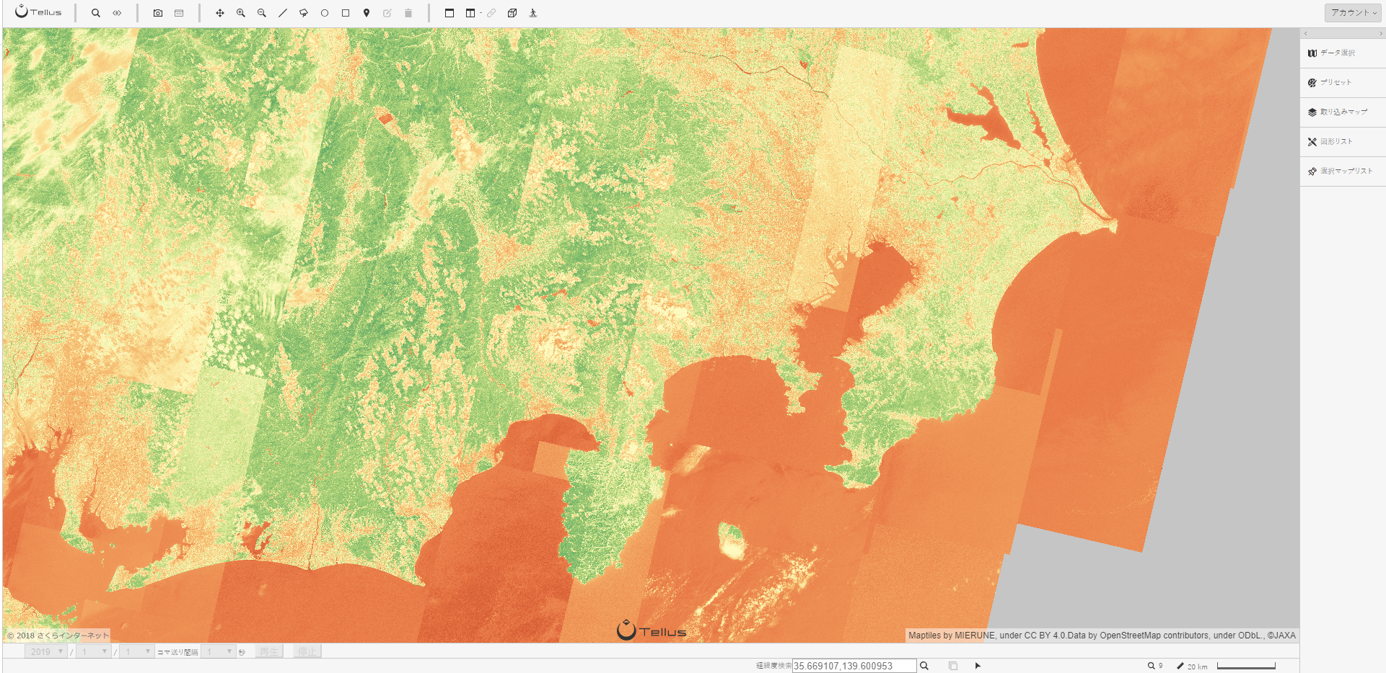Click the 20 km scale indicator
Image resolution: width=1386 pixels, height=673 pixels.
coord(1192,667)
